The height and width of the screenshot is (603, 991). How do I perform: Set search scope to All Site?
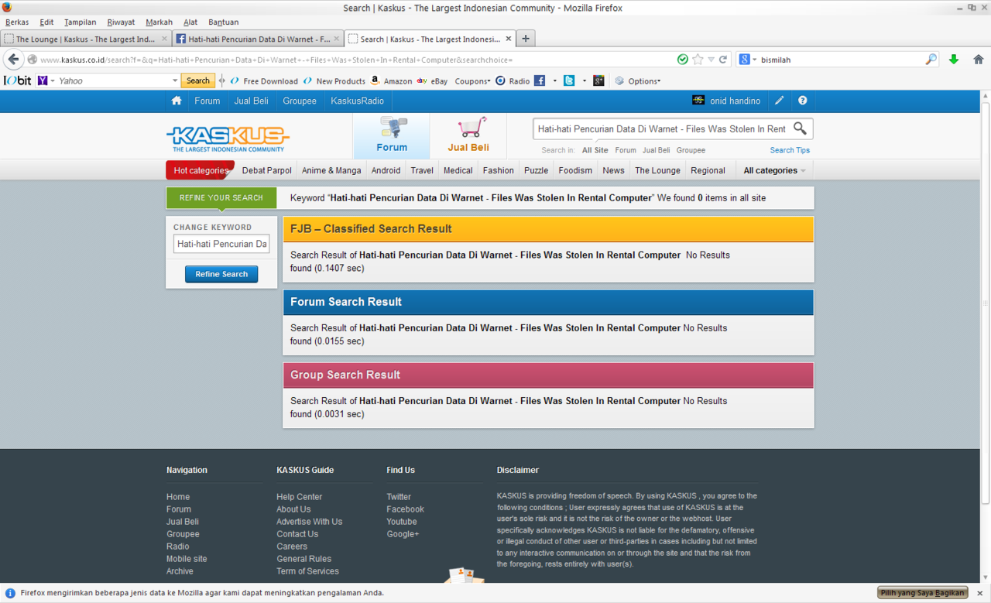595,150
